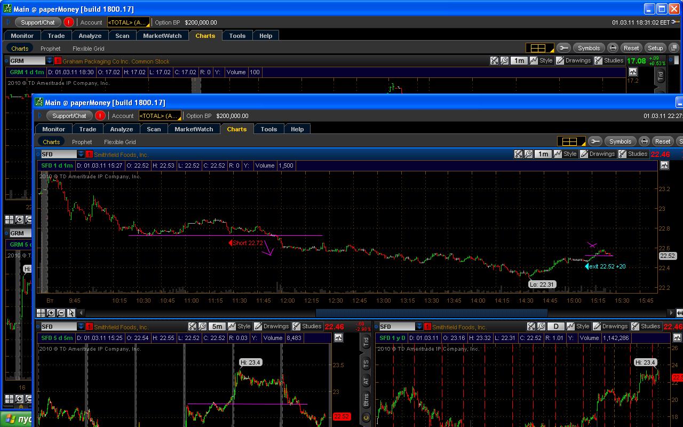Click the zoom out magnifier under SFD 1m chart
The width and height of the screenshot is (683, 427).
click(61, 313)
